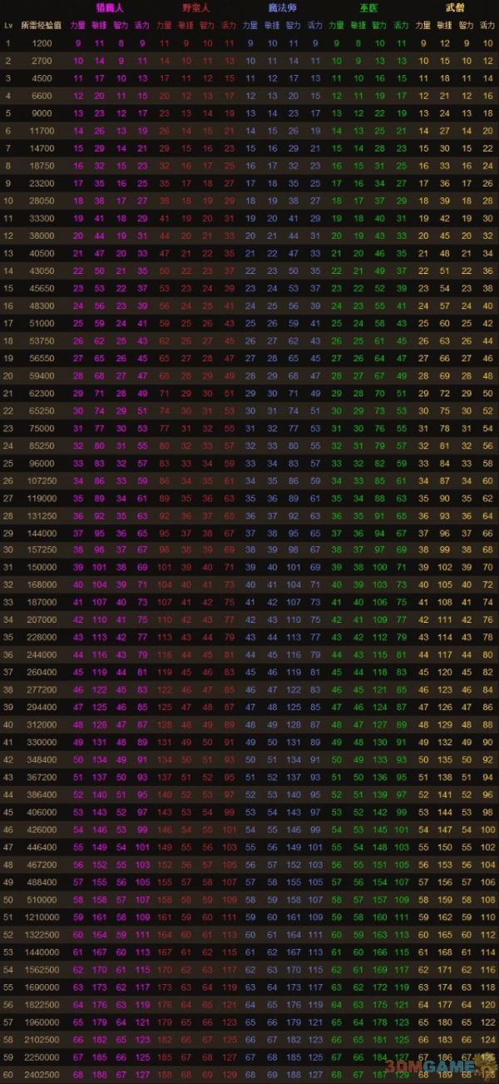Click the Lv column header

(x=8, y=25)
